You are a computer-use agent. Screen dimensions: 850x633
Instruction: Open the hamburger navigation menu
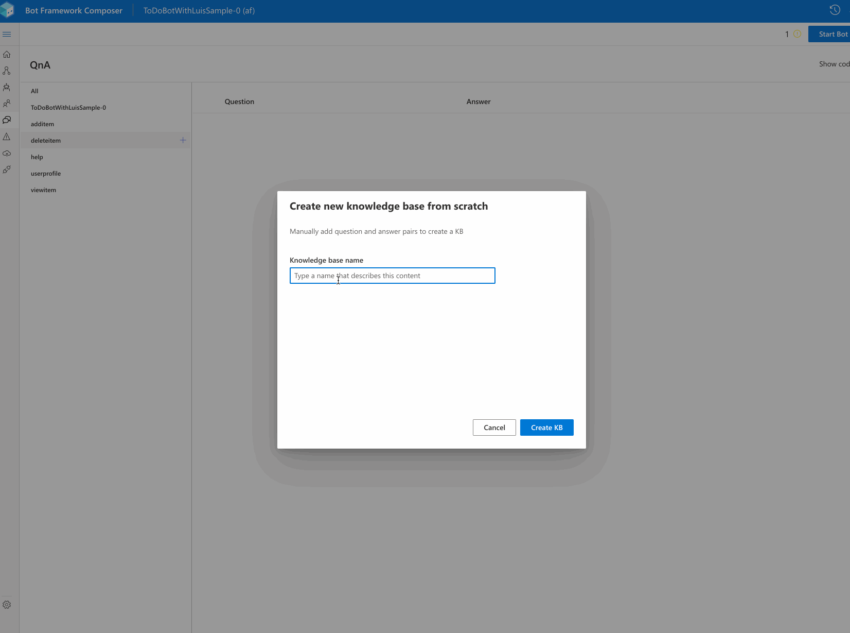tap(7, 33)
